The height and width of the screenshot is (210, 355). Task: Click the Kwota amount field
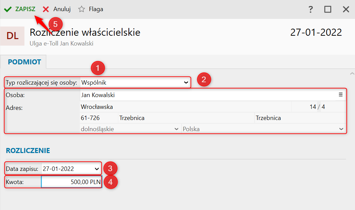pyautogui.click(x=71, y=182)
